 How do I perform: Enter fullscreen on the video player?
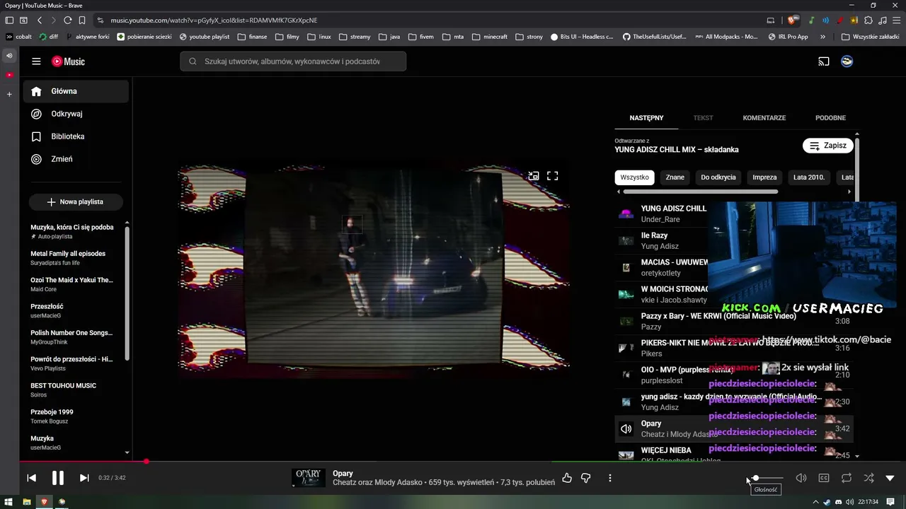click(553, 176)
